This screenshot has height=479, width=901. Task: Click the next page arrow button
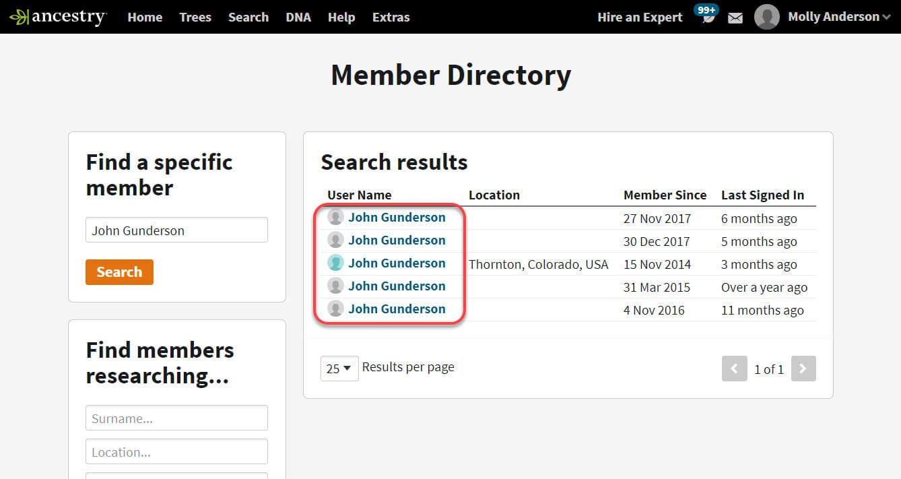click(x=803, y=369)
